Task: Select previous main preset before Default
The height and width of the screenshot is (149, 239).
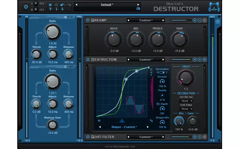Action: (76, 5)
